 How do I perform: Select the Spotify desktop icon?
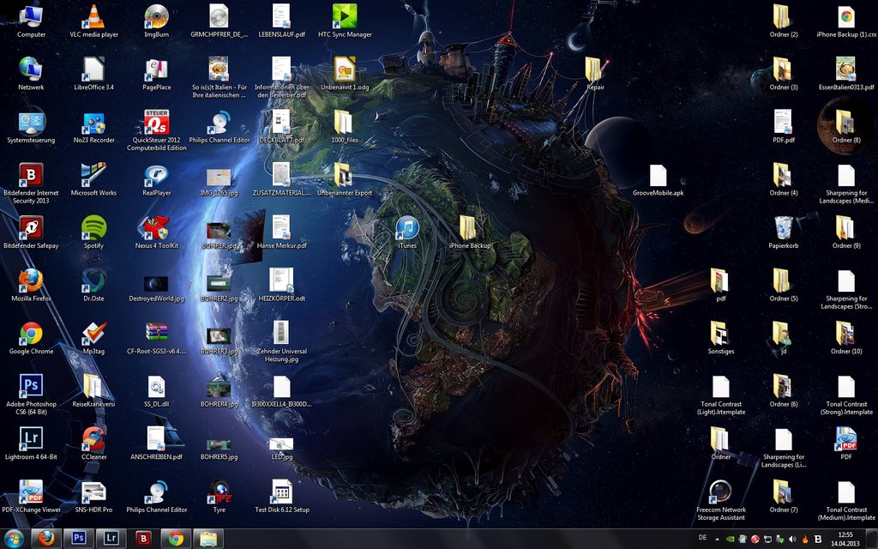point(93,227)
